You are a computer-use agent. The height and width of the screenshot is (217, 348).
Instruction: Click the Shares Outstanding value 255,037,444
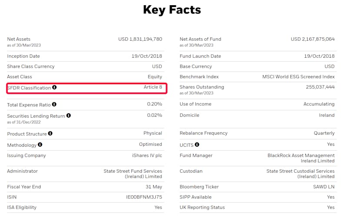pos(320,87)
